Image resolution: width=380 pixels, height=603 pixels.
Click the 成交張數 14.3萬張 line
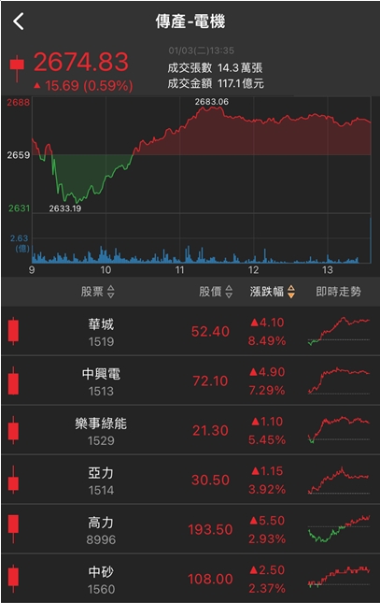pos(215,68)
